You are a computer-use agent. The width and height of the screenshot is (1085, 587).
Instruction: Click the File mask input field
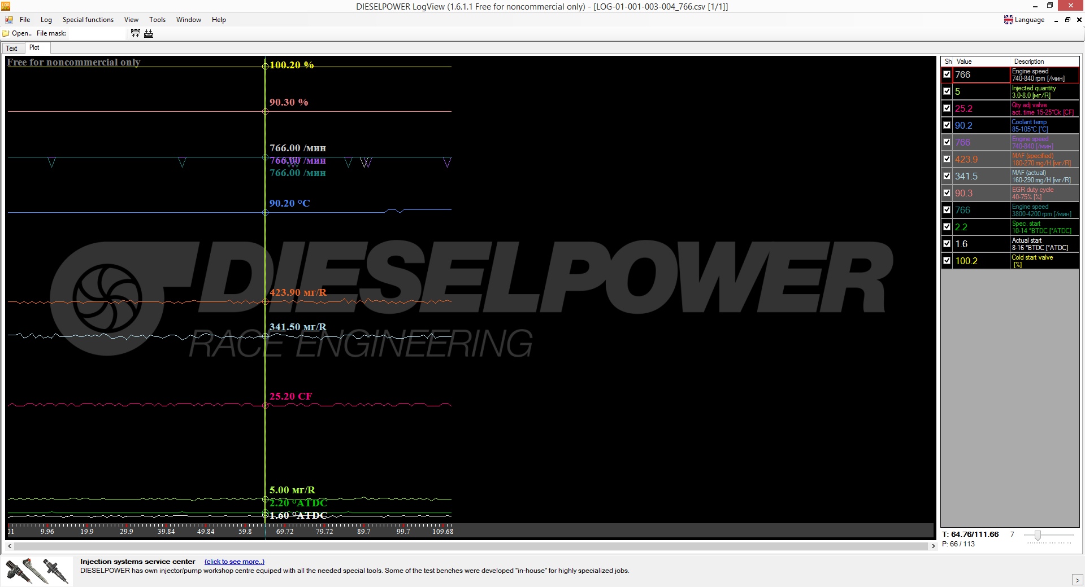point(97,33)
